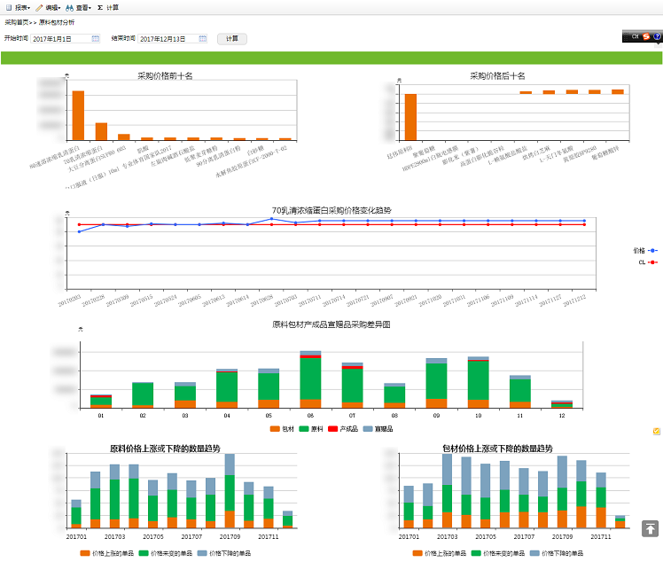Toggle the 价格 series in line chart legend
The width and height of the screenshot is (663, 562).
tap(644, 251)
